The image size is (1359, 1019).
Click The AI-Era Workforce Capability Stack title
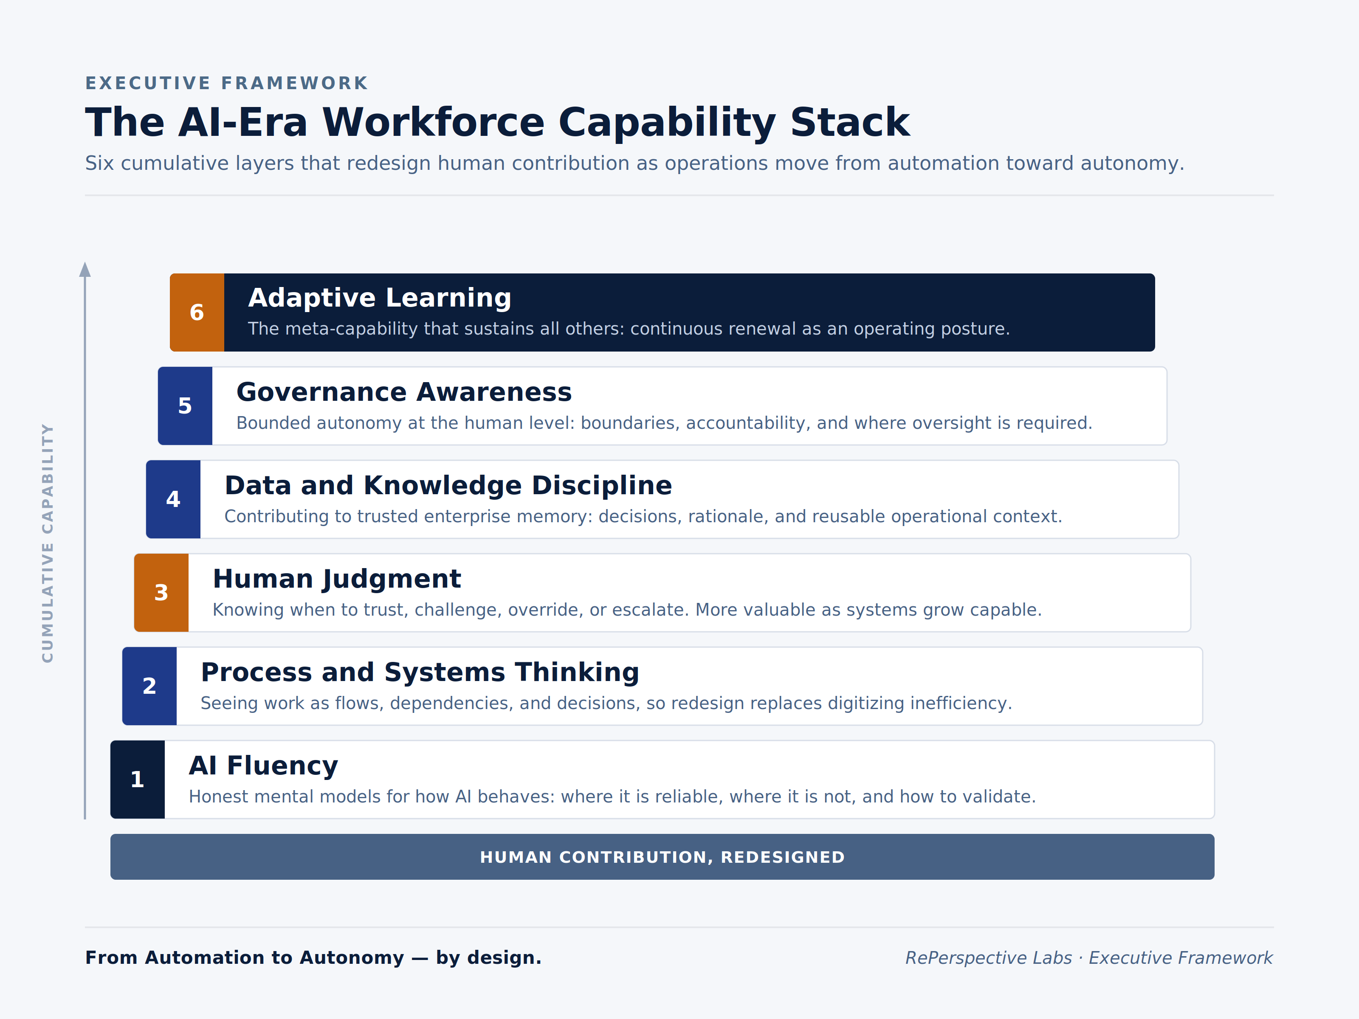tap(498, 123)
